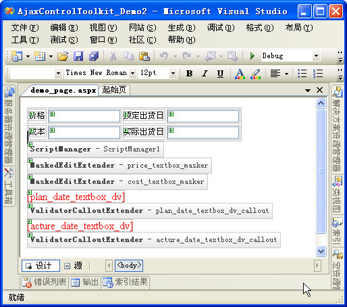Viewport: 347px width, 307px height.
Task: Open the 网站(S) menu
Action: pos(142,28)
